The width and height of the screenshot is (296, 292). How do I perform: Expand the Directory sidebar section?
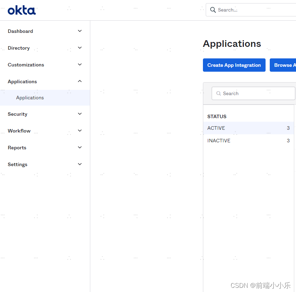click(x=80, y=48)
